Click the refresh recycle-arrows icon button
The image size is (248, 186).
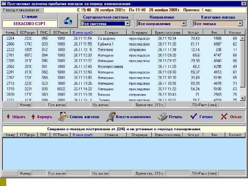pyautogui.click(x=68, y=21)
